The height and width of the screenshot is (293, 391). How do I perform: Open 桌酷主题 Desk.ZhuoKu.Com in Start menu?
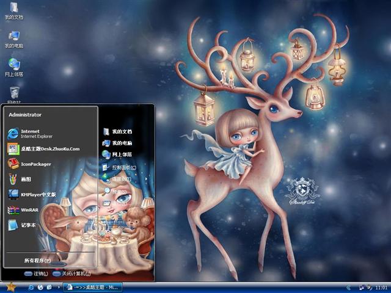click(43, 149)
